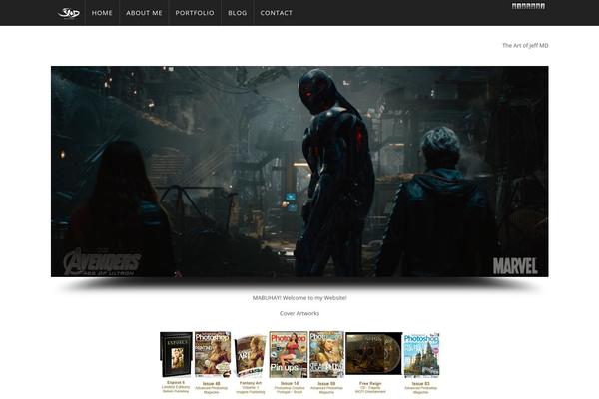Open the rightmost social media icon in header
599x399 pixels.
pyautogui.click(x=543, y=6)
